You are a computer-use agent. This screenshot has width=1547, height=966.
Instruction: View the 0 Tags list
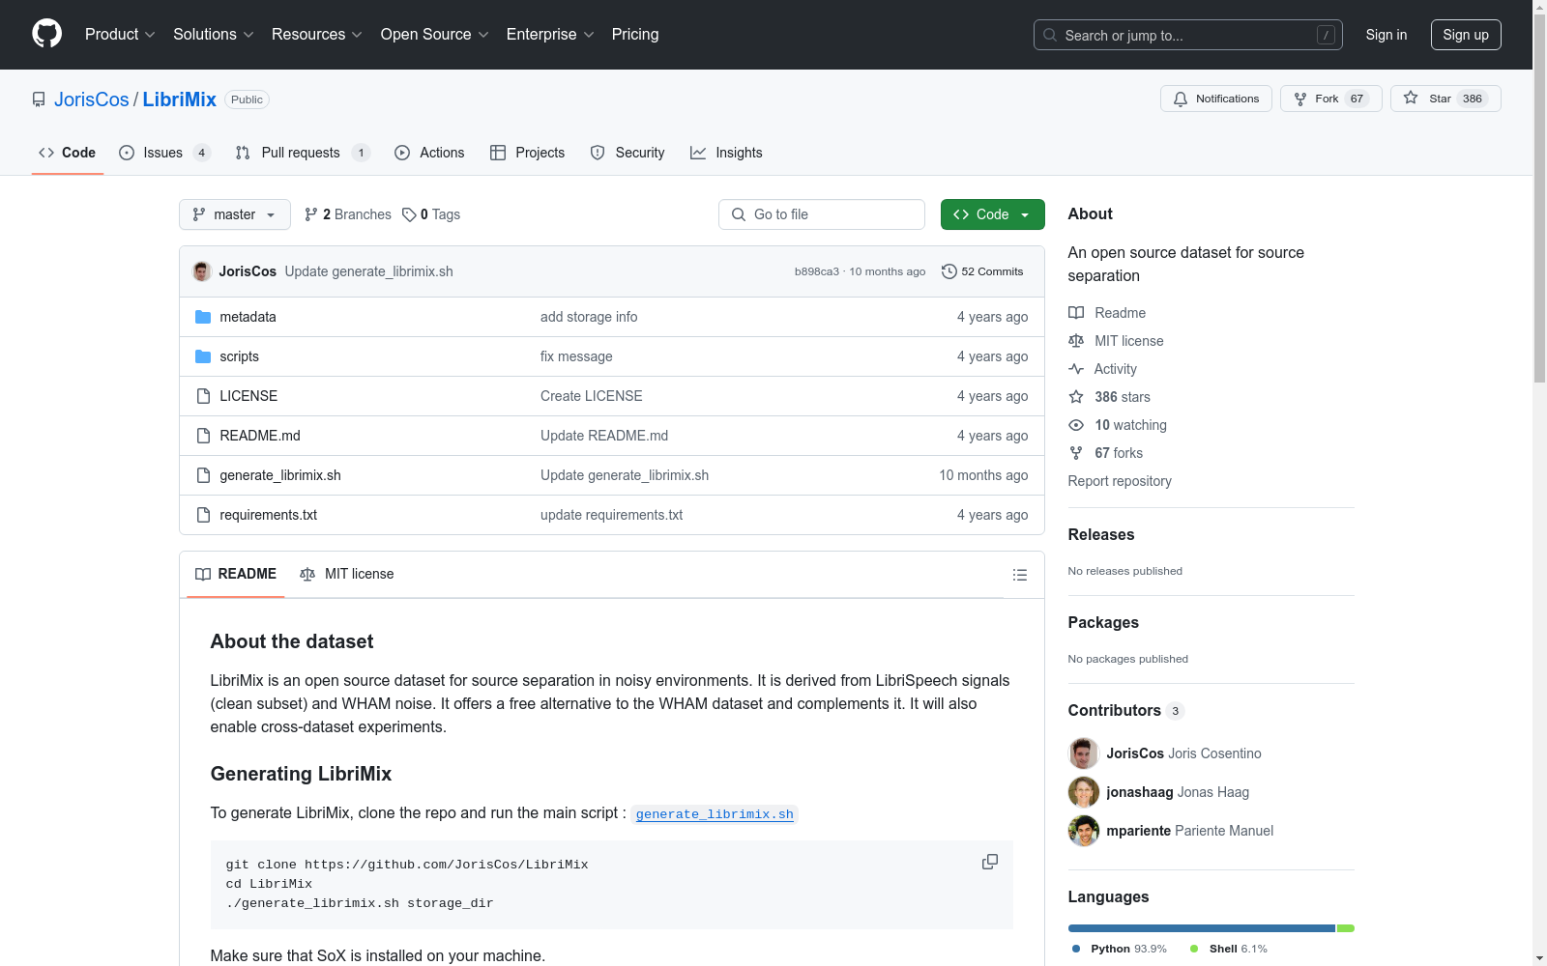pyautogui.click(x=431, y=214)
